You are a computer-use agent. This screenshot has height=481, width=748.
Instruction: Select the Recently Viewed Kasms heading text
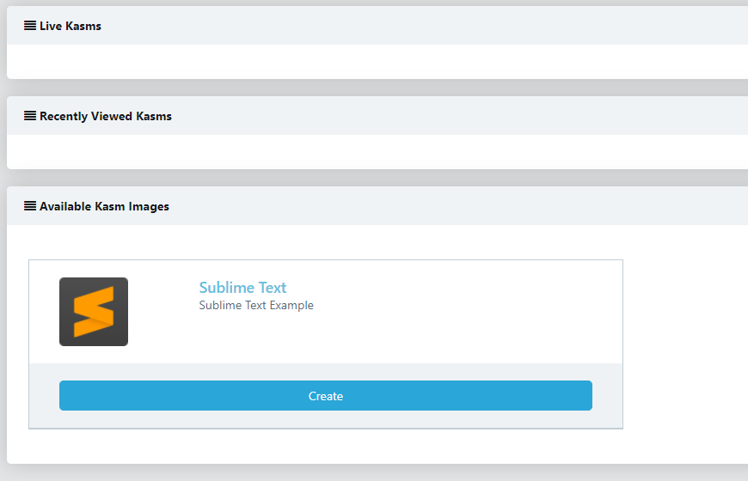(x=106, y=116)
